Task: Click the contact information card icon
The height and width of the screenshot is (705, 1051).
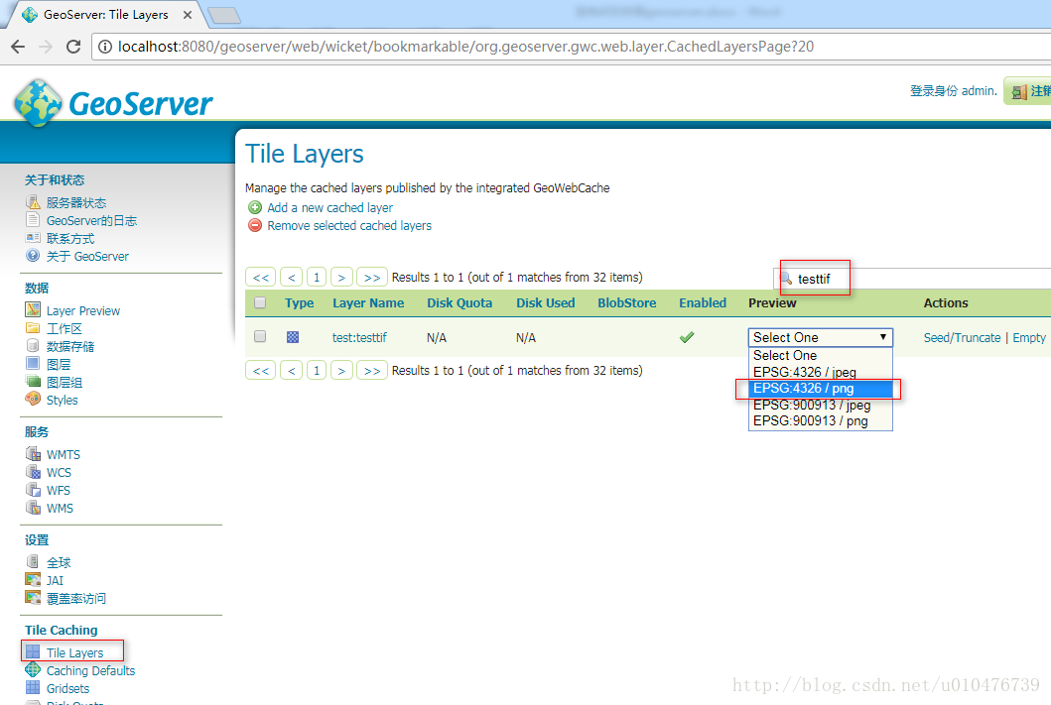Action: pos(33,238)
